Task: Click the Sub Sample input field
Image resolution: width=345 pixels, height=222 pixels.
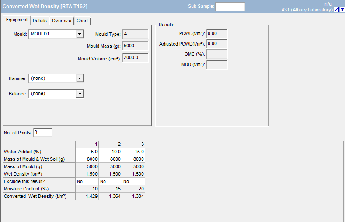Action: (x=230, y=7)
